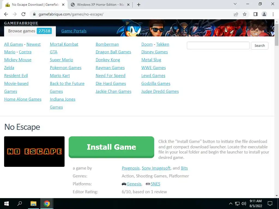This screenshot has width=279, height=209.
Task: Open the Mickey Mouse link
Action: (18, 60)
